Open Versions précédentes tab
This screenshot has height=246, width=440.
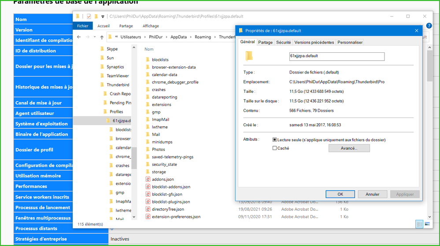[x=314, y=42]
